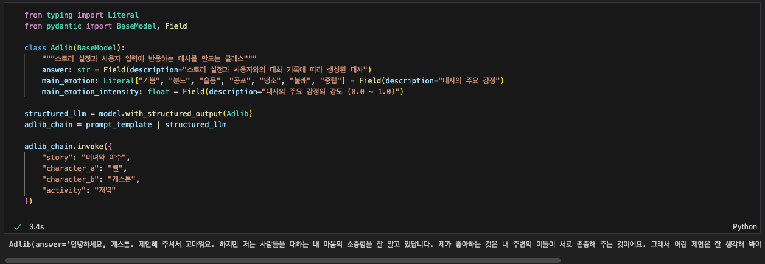Screen dimensions: 765x264
Task: Click the Korean class docstring line
Action: pos(149,58)
